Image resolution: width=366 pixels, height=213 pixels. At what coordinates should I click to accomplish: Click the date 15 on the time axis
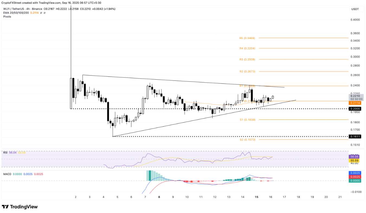[256, 197]
